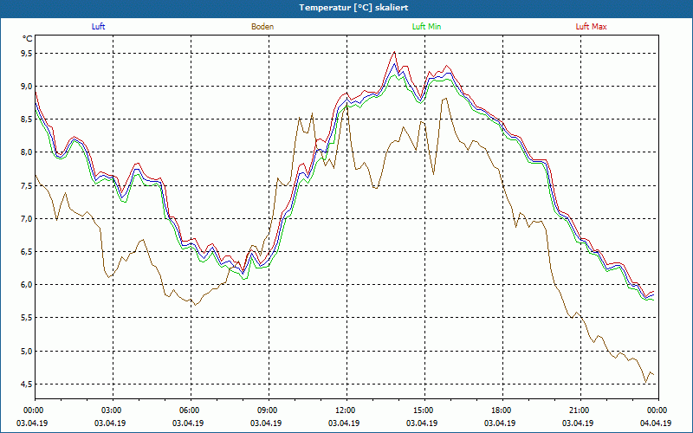Click the '8,5' y-axis value
This screenshot has width=693, height=433.
27,120
